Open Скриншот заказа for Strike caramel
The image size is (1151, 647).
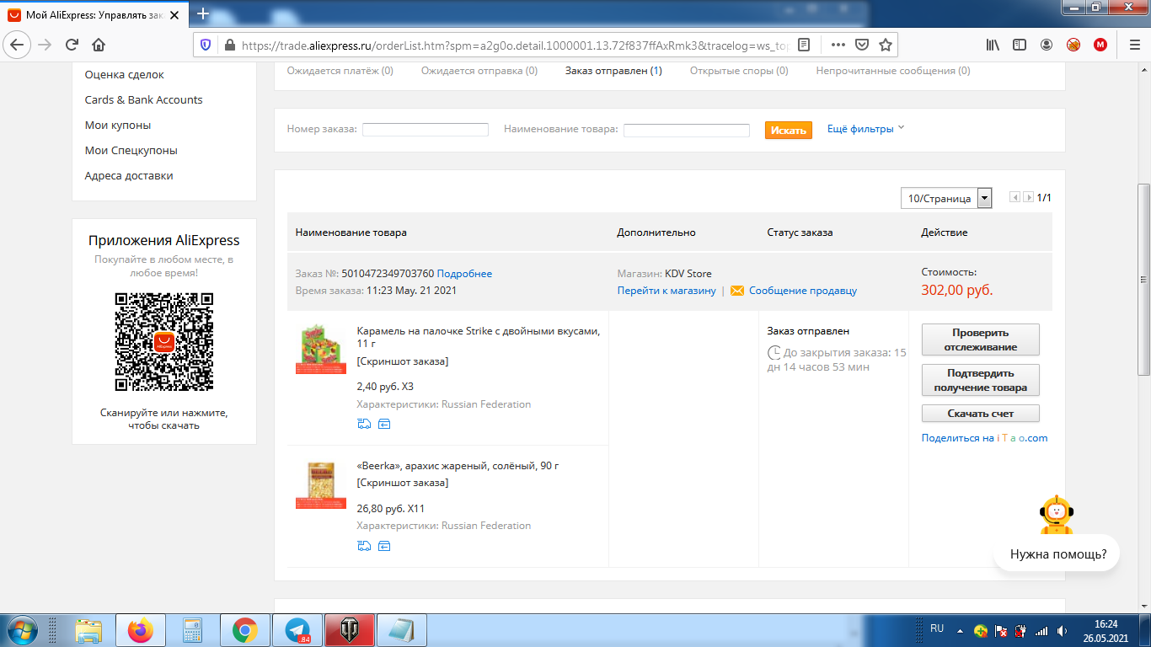point(403,361)
